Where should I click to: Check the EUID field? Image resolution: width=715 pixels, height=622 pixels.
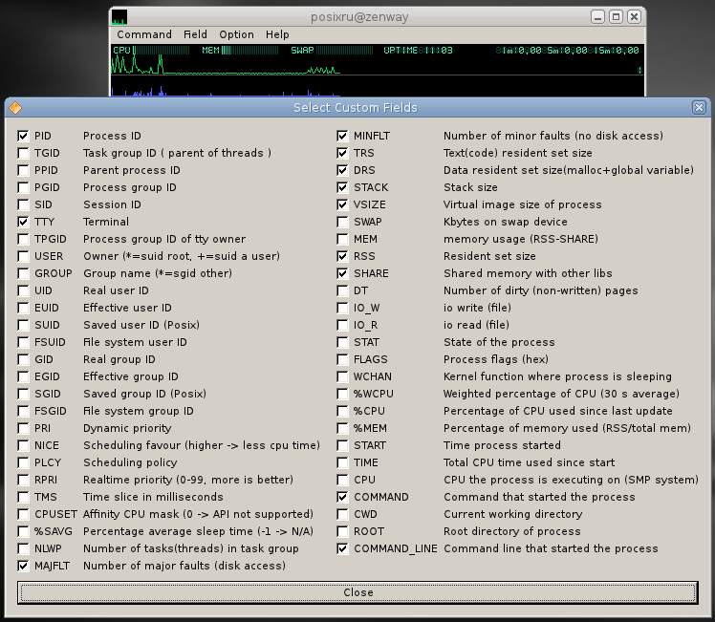click(23, 308)
